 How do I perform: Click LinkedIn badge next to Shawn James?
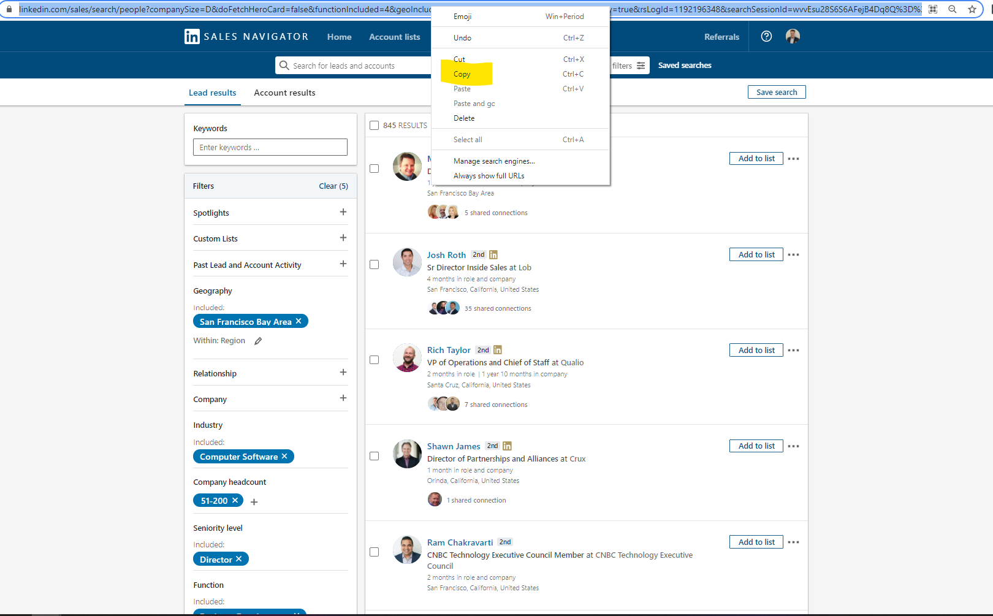[507, 446]
